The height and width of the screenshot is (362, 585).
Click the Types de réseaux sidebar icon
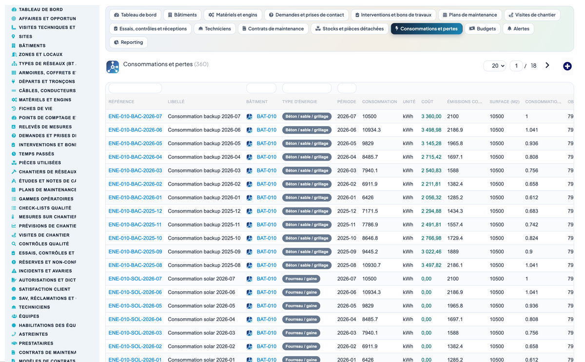click(x=14, y=63)
